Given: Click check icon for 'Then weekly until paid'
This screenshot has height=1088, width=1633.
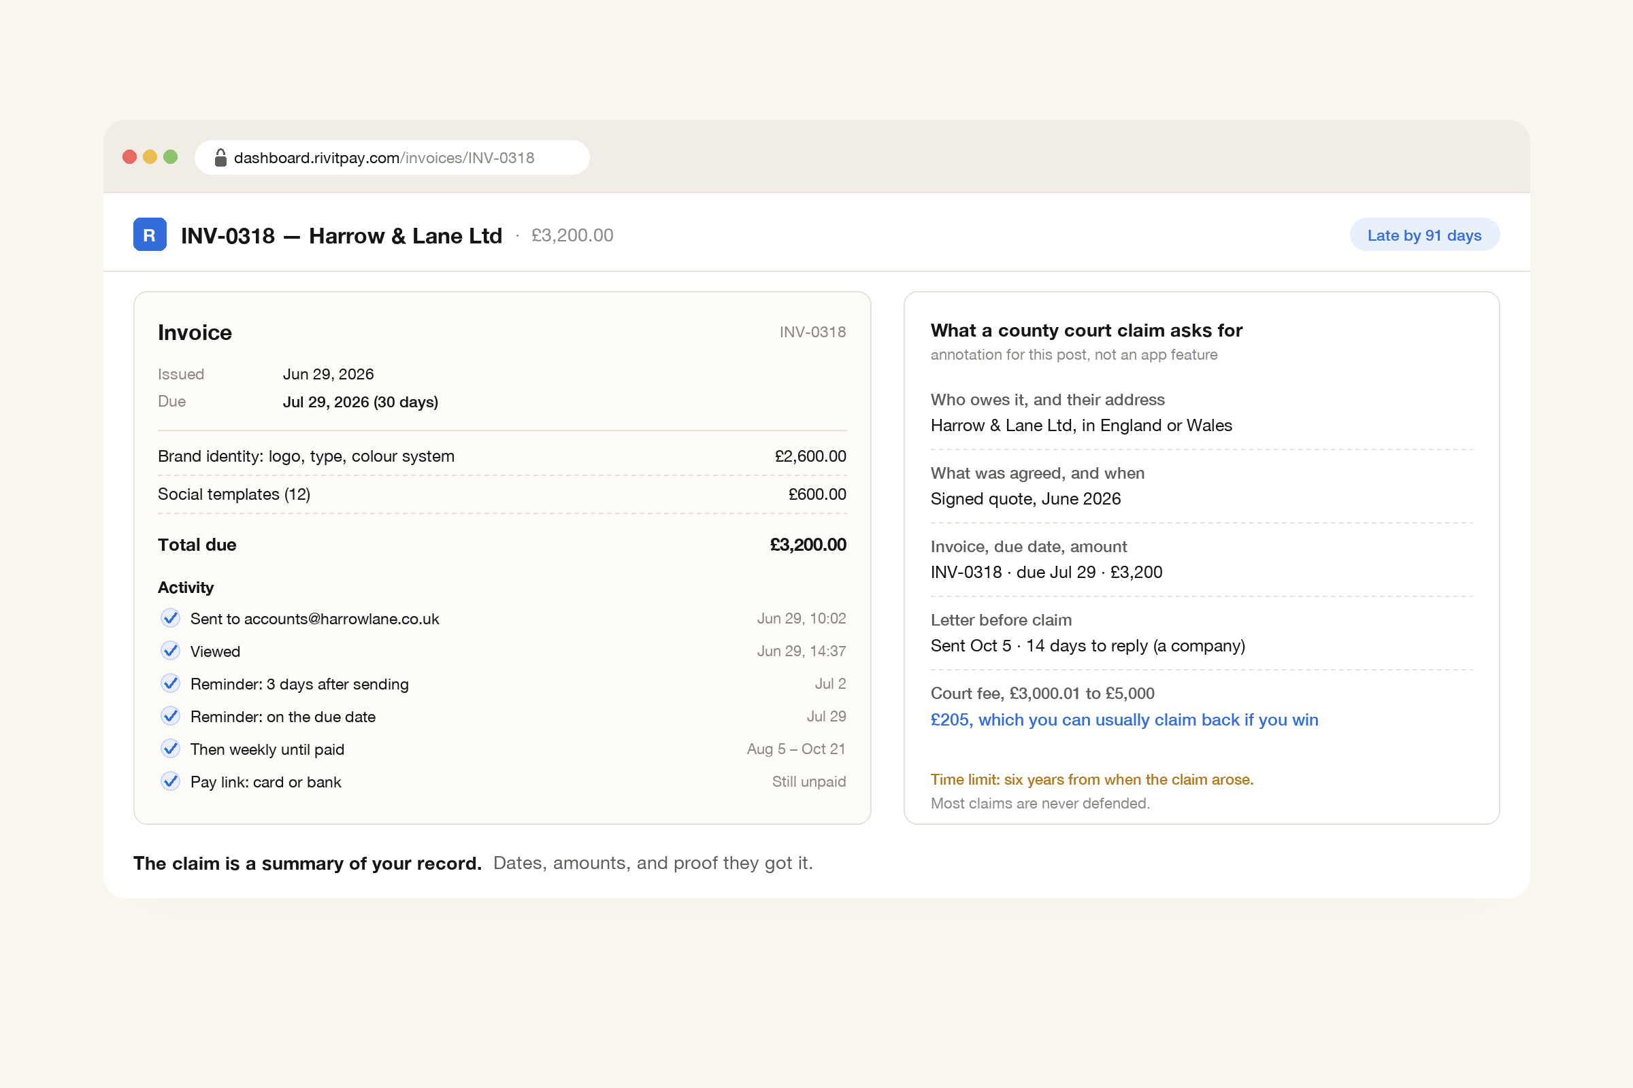Looking at the screenshot, I should (170, 748).
